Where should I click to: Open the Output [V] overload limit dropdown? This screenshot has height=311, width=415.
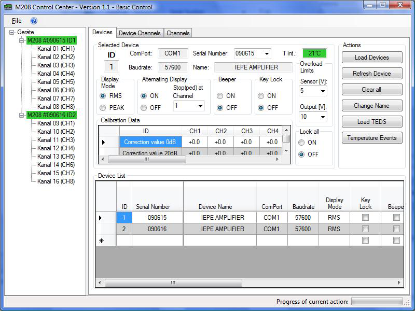click(323, 117)
